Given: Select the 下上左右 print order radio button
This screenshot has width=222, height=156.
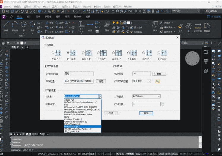Looking at the screenshot, I should [159, 53].
